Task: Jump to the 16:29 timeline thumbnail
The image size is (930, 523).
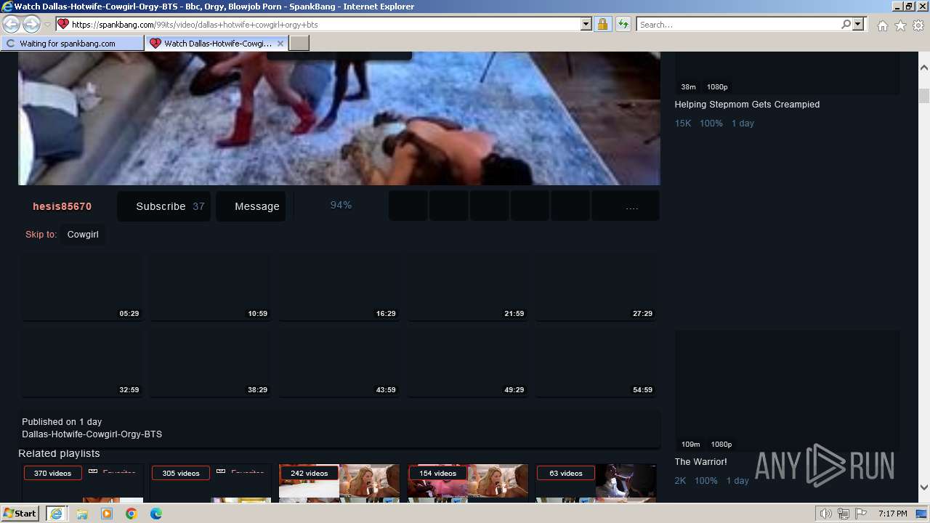Action: tap(339, 286)
